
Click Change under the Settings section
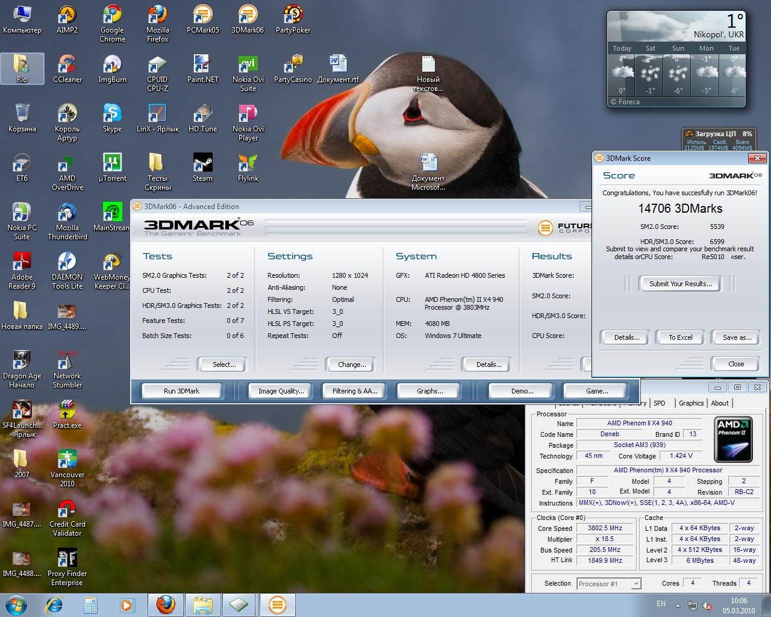pyautogui.click(x=352, y=365)
